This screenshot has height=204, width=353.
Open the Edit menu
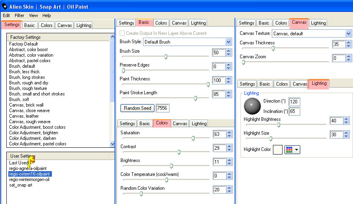[x=6, y=15]
